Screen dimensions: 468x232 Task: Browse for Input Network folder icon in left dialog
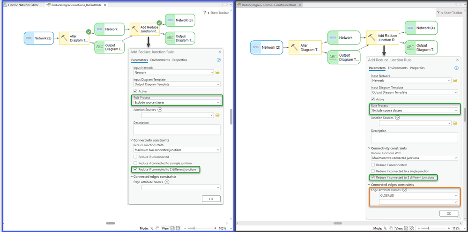[x=217, y=72]
